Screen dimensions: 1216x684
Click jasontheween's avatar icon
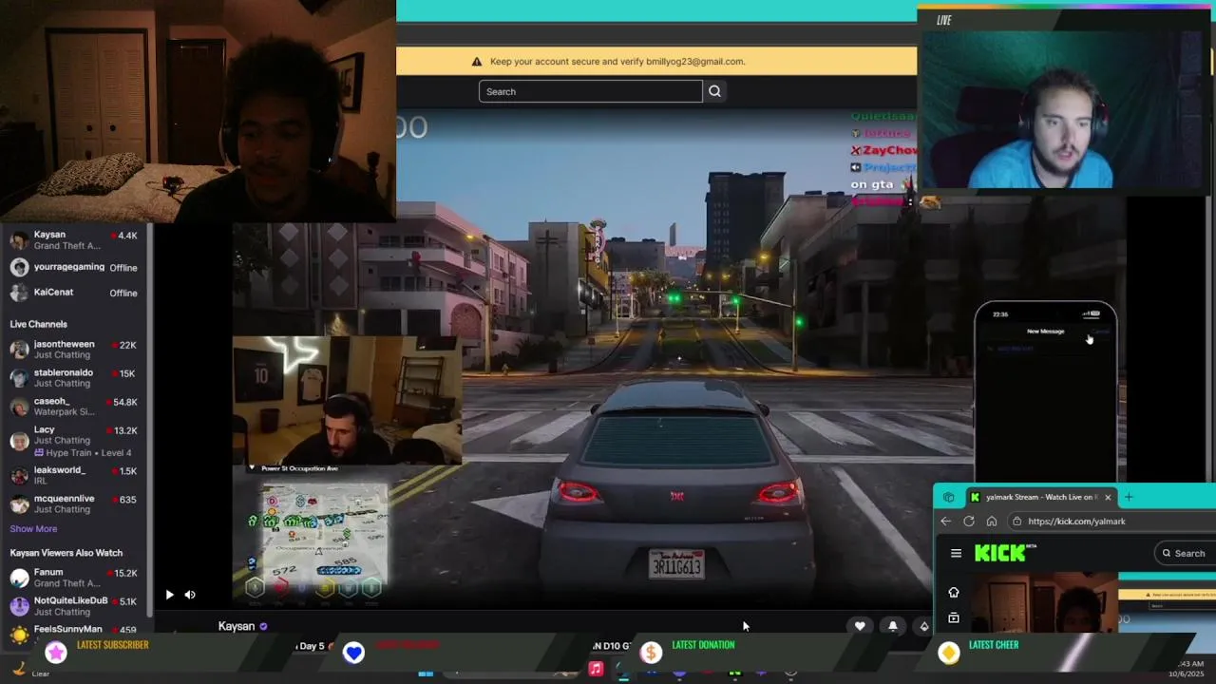pyautogui.click(x=19, y=350)
